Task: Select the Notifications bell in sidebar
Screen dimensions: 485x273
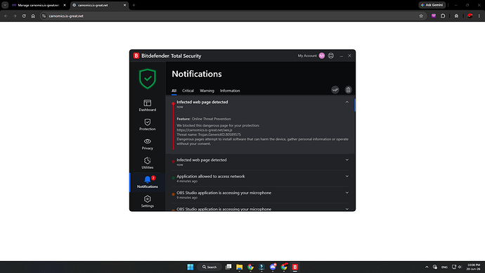Action: [x=147, y=182]
